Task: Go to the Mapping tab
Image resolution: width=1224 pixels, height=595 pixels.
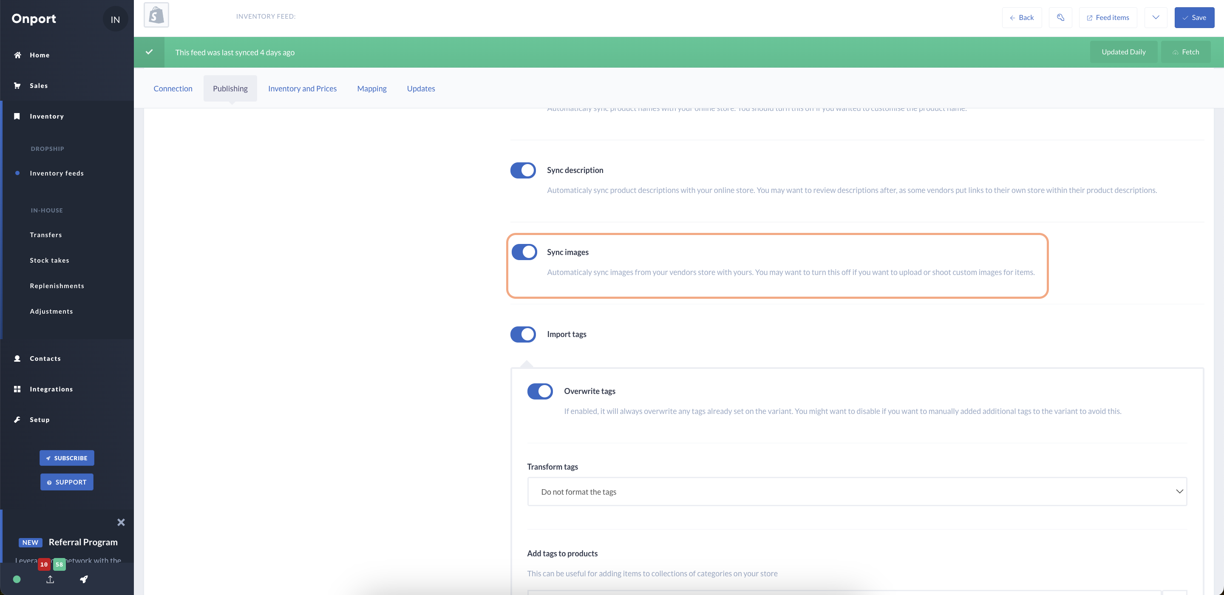Action: (371, 88)
